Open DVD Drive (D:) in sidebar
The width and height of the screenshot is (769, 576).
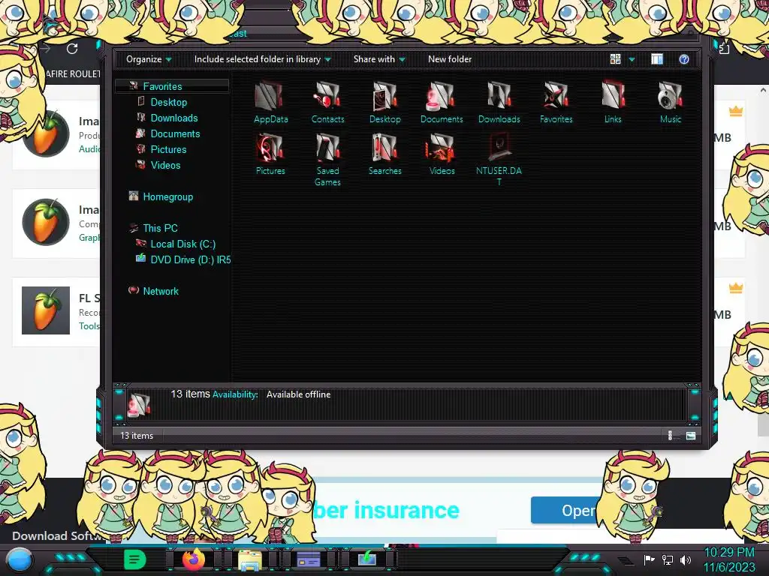(190, 259)
